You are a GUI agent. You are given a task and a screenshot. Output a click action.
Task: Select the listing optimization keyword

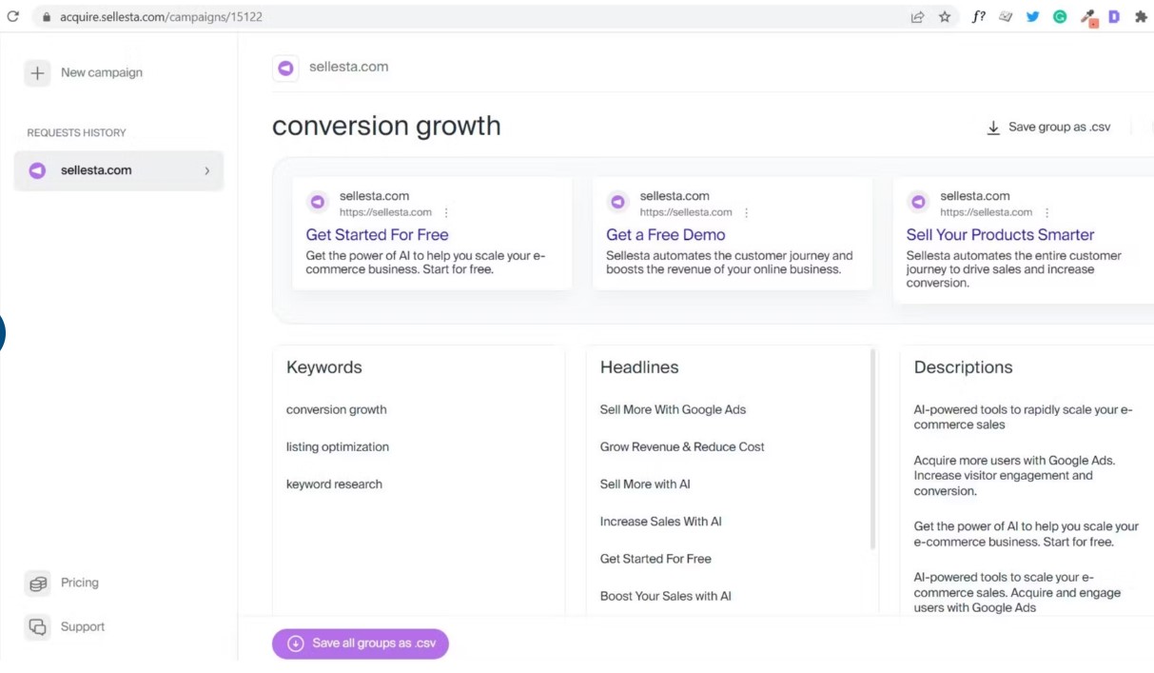[x=338, y=446]
